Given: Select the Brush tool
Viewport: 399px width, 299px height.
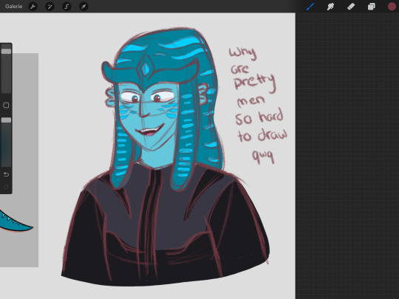Looking at the screenshot, I should click(310, 7).
